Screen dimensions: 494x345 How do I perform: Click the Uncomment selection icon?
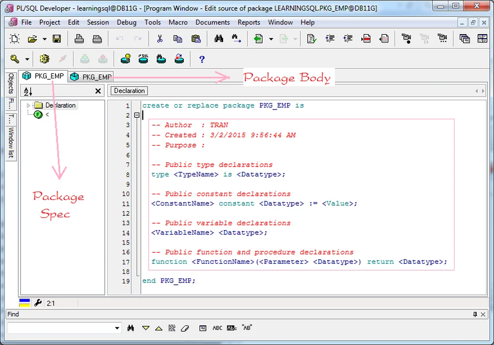(384, 39)
